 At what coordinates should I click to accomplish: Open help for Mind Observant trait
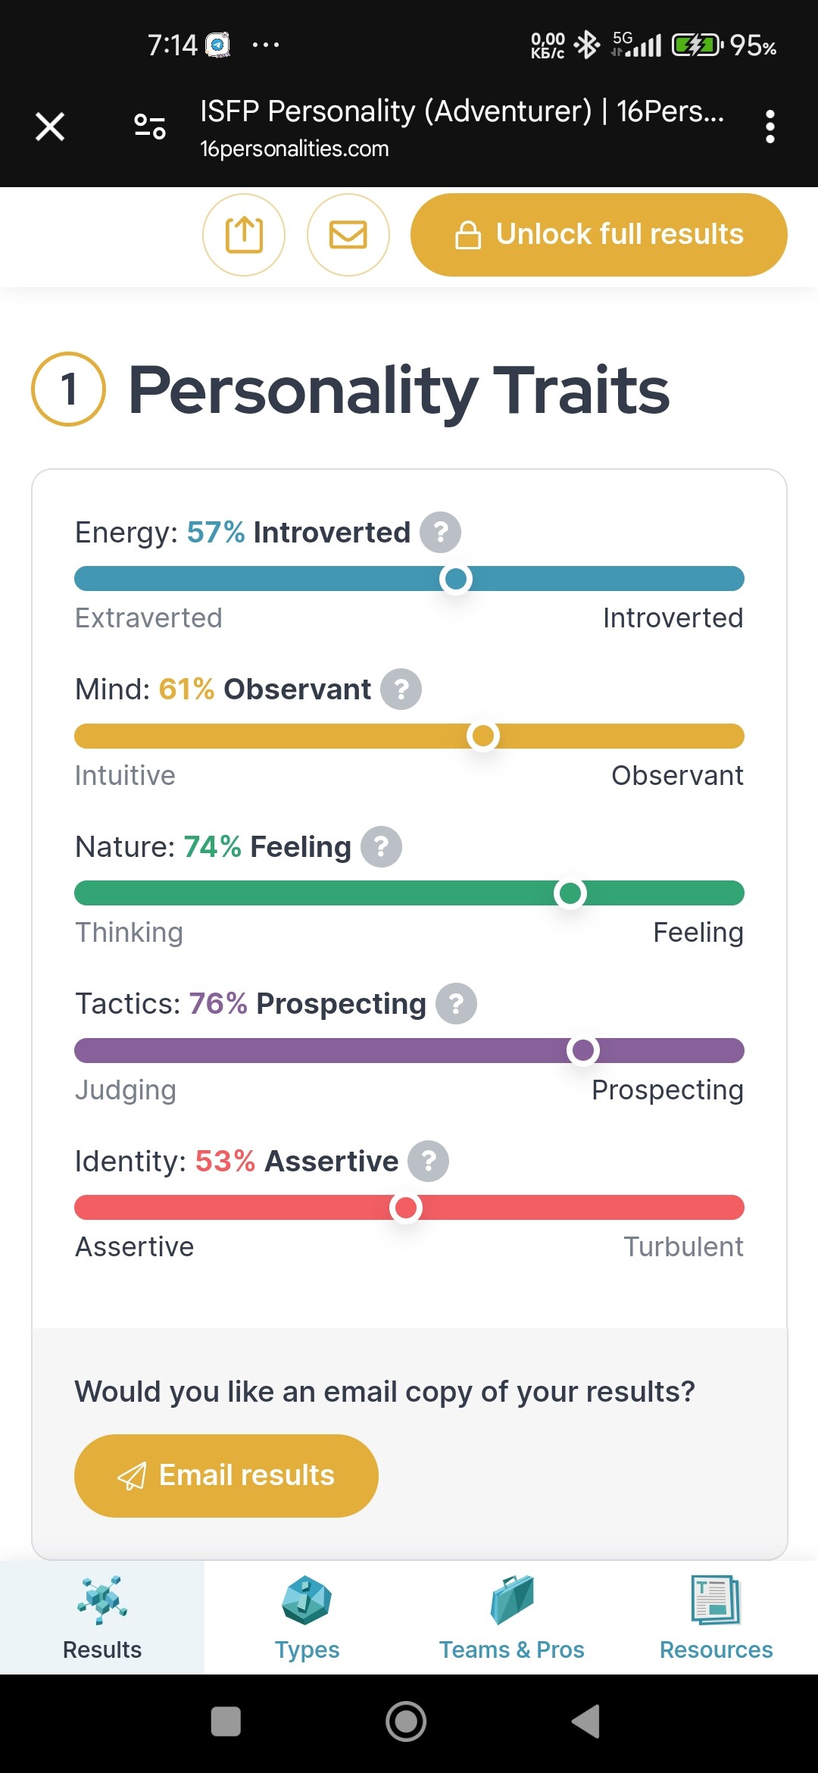point(401,689)
